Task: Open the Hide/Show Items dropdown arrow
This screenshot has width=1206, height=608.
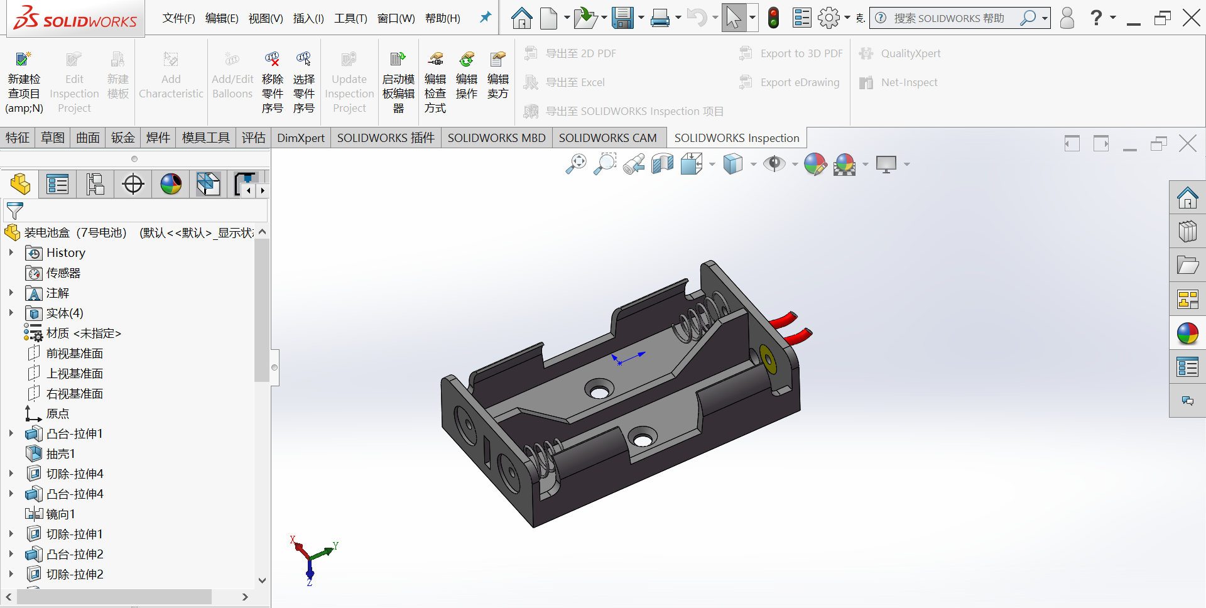Action: pyautogui.click(x=795, y=165)
